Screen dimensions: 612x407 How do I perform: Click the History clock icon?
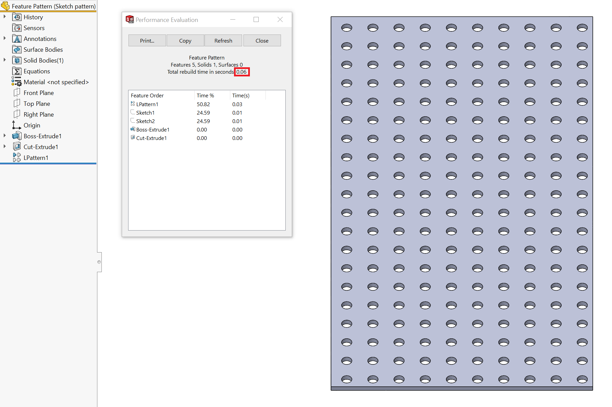[x=17, y=17]
